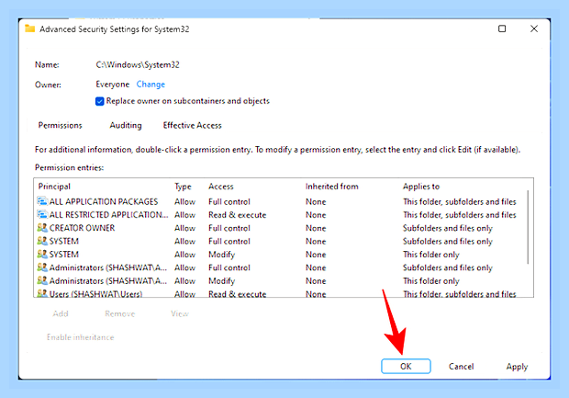
Task: Click the Apply button
Action: [x=517, y=367]
